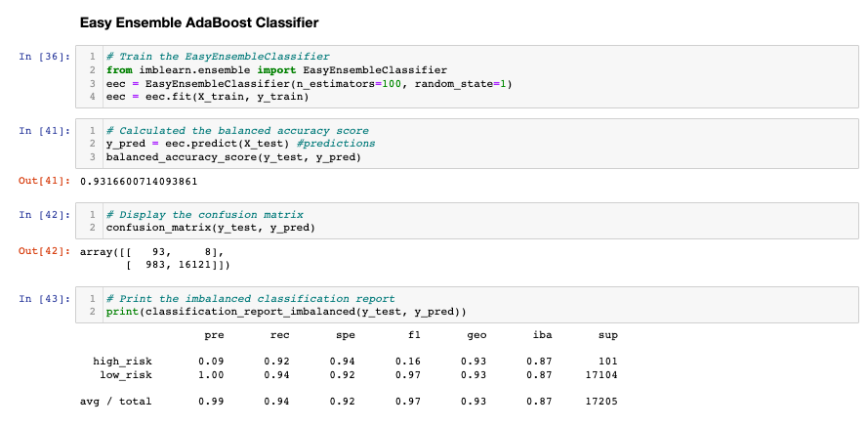Viewport: 868px width, 427px height.
Task: Click the eec.fit(X_train, y_train) line
Action: [x=208, y=97]
